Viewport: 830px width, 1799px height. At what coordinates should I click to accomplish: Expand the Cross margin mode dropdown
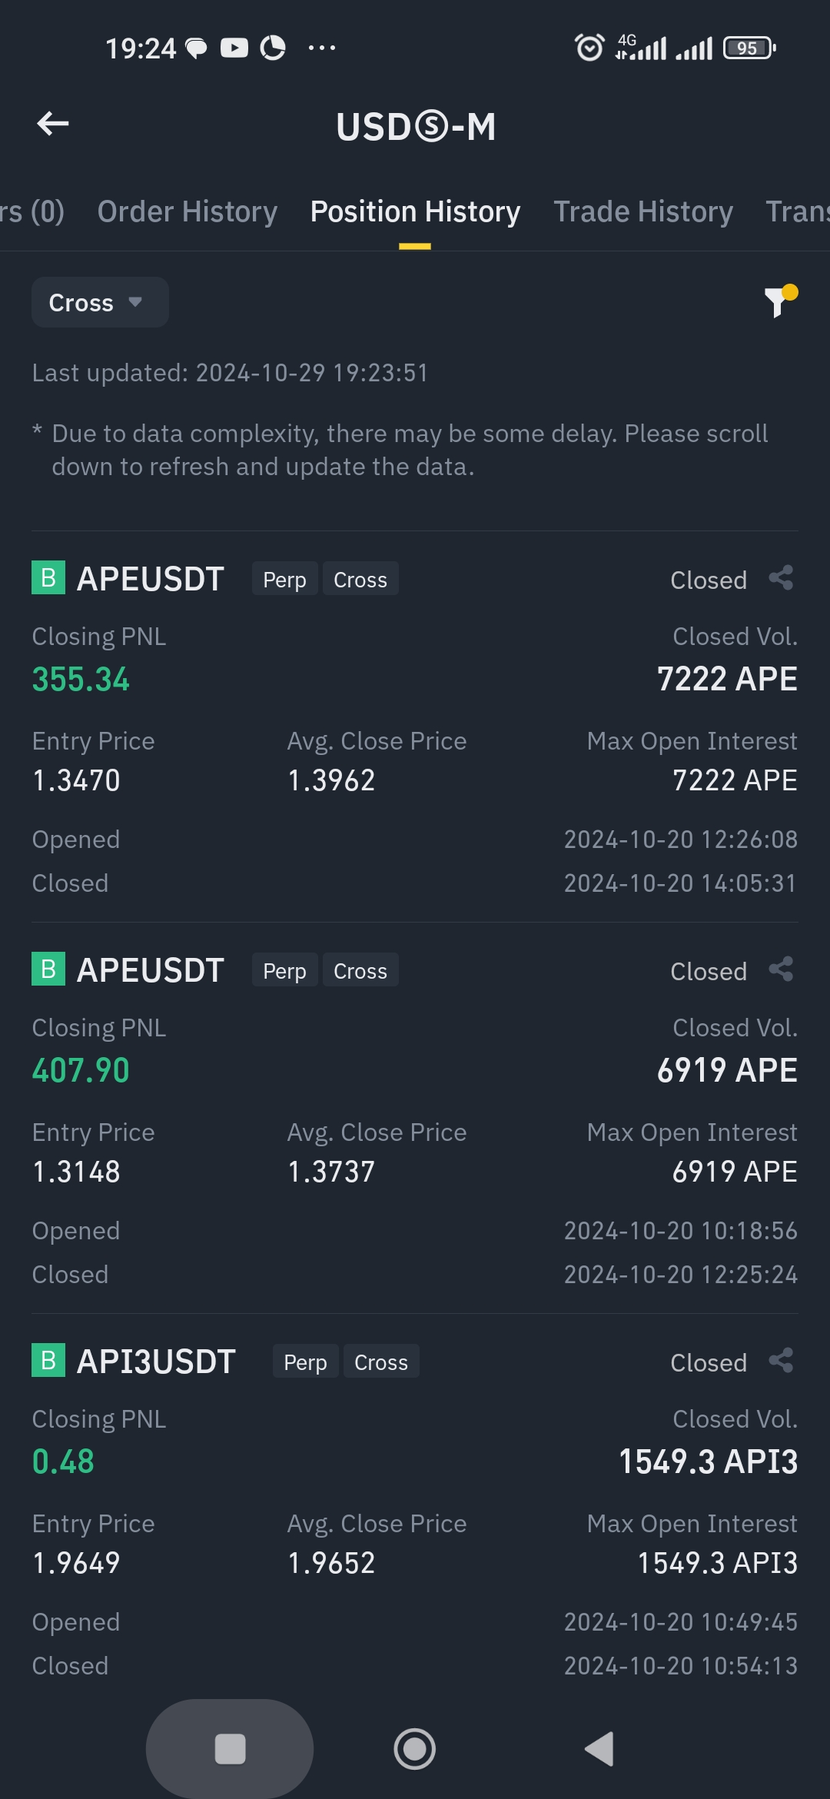(x=100, y=303)
